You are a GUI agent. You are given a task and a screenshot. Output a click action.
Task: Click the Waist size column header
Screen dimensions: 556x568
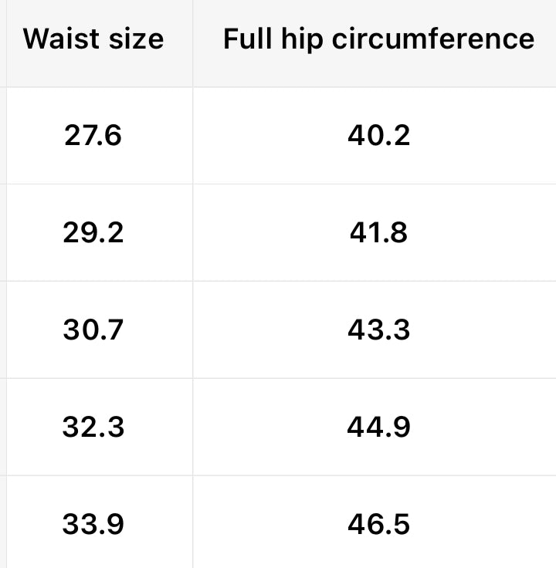tap(93, 39)
